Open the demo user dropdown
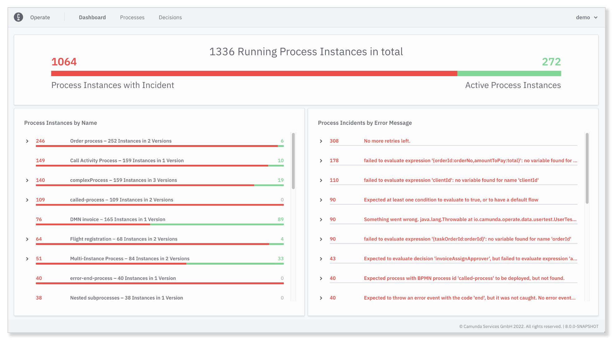The width and height of the screenshot is (615, 342). pos(587,17)
